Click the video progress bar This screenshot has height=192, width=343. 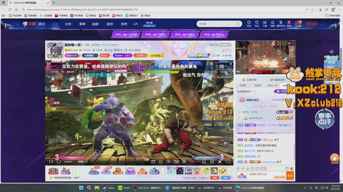[139, 158]
